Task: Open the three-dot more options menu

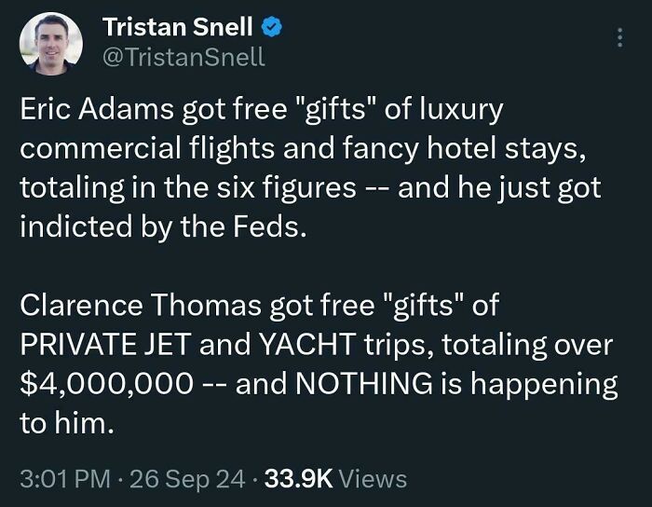Action: 619,38
